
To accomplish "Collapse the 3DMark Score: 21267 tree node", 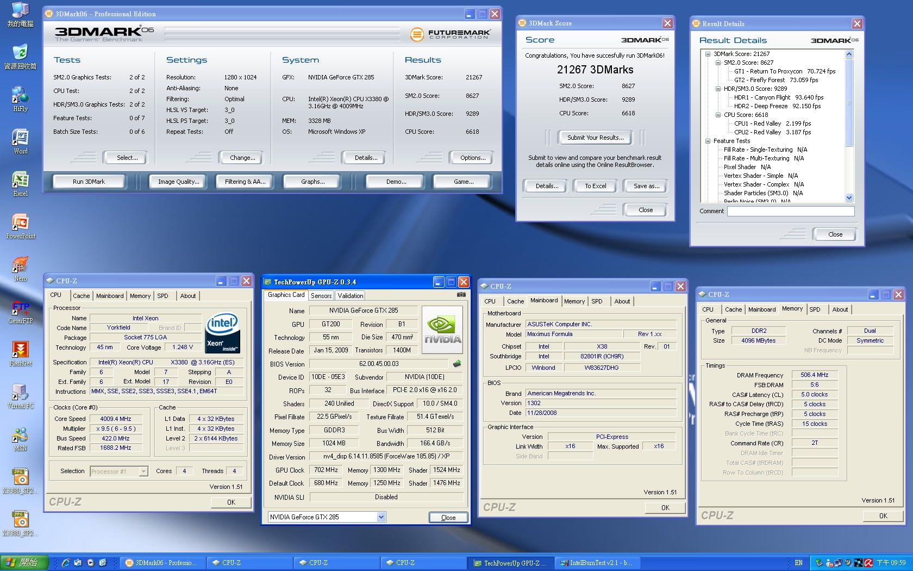I will point(708,54).
